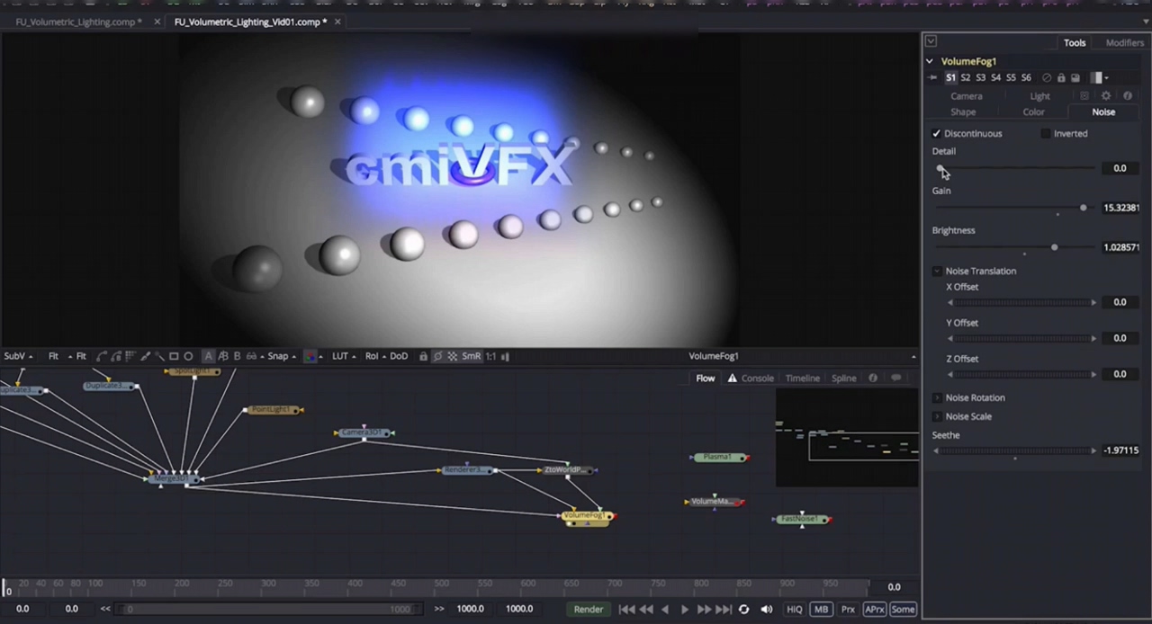The width and height of the screenshot is (1152, 624).
Task: Toggle audio mute speaker icon
Action: coord(767,610)
